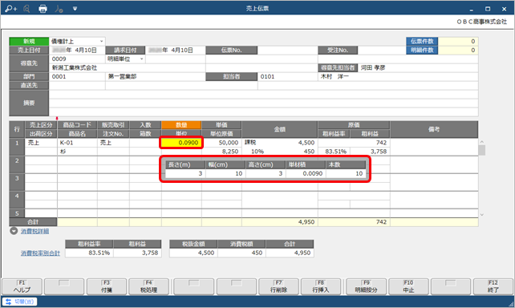Open the 消費税詳細 link
Screen dimensions: 515x308
click(x=34, y=231)
